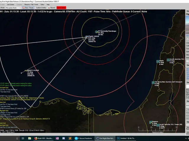Image resolution: width=189 pixels, height=141 pixels.
Task: Click the Stop / Pause button
Action: pos(28,8)
